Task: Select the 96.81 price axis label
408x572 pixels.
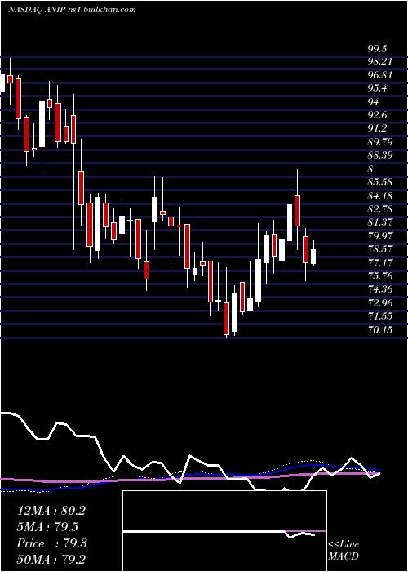Action: [x=379, y=75]
